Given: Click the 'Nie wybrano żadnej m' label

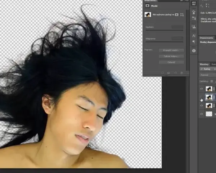Looking at the screenshot, I should coord(163,15).
